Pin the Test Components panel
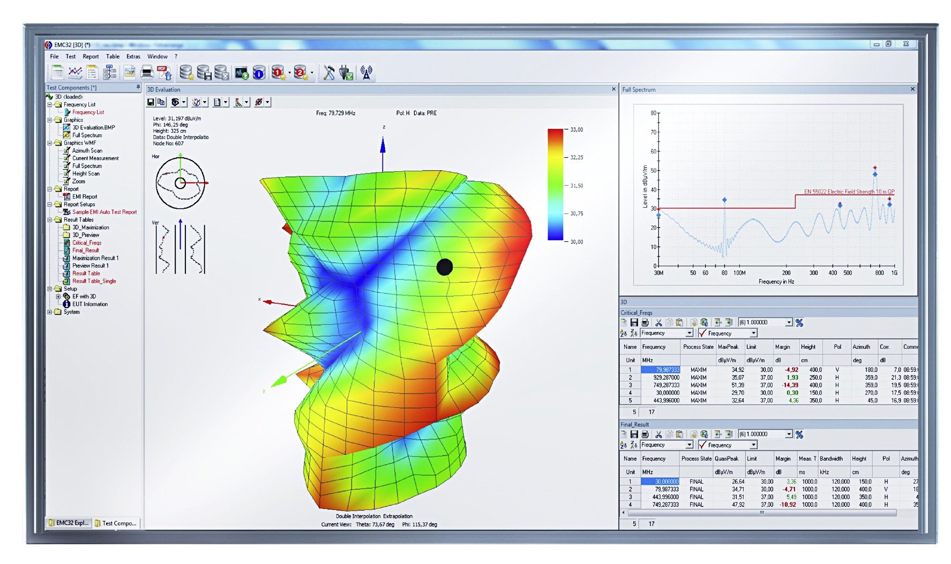This screenshot has width=951, height=564. click(138, 87)
